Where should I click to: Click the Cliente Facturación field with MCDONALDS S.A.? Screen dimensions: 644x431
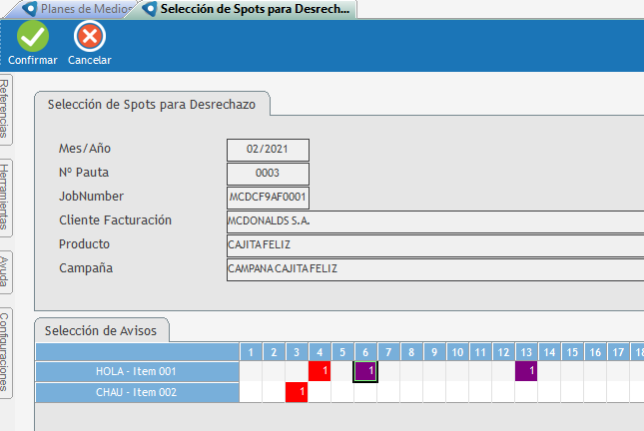(434, 221)
